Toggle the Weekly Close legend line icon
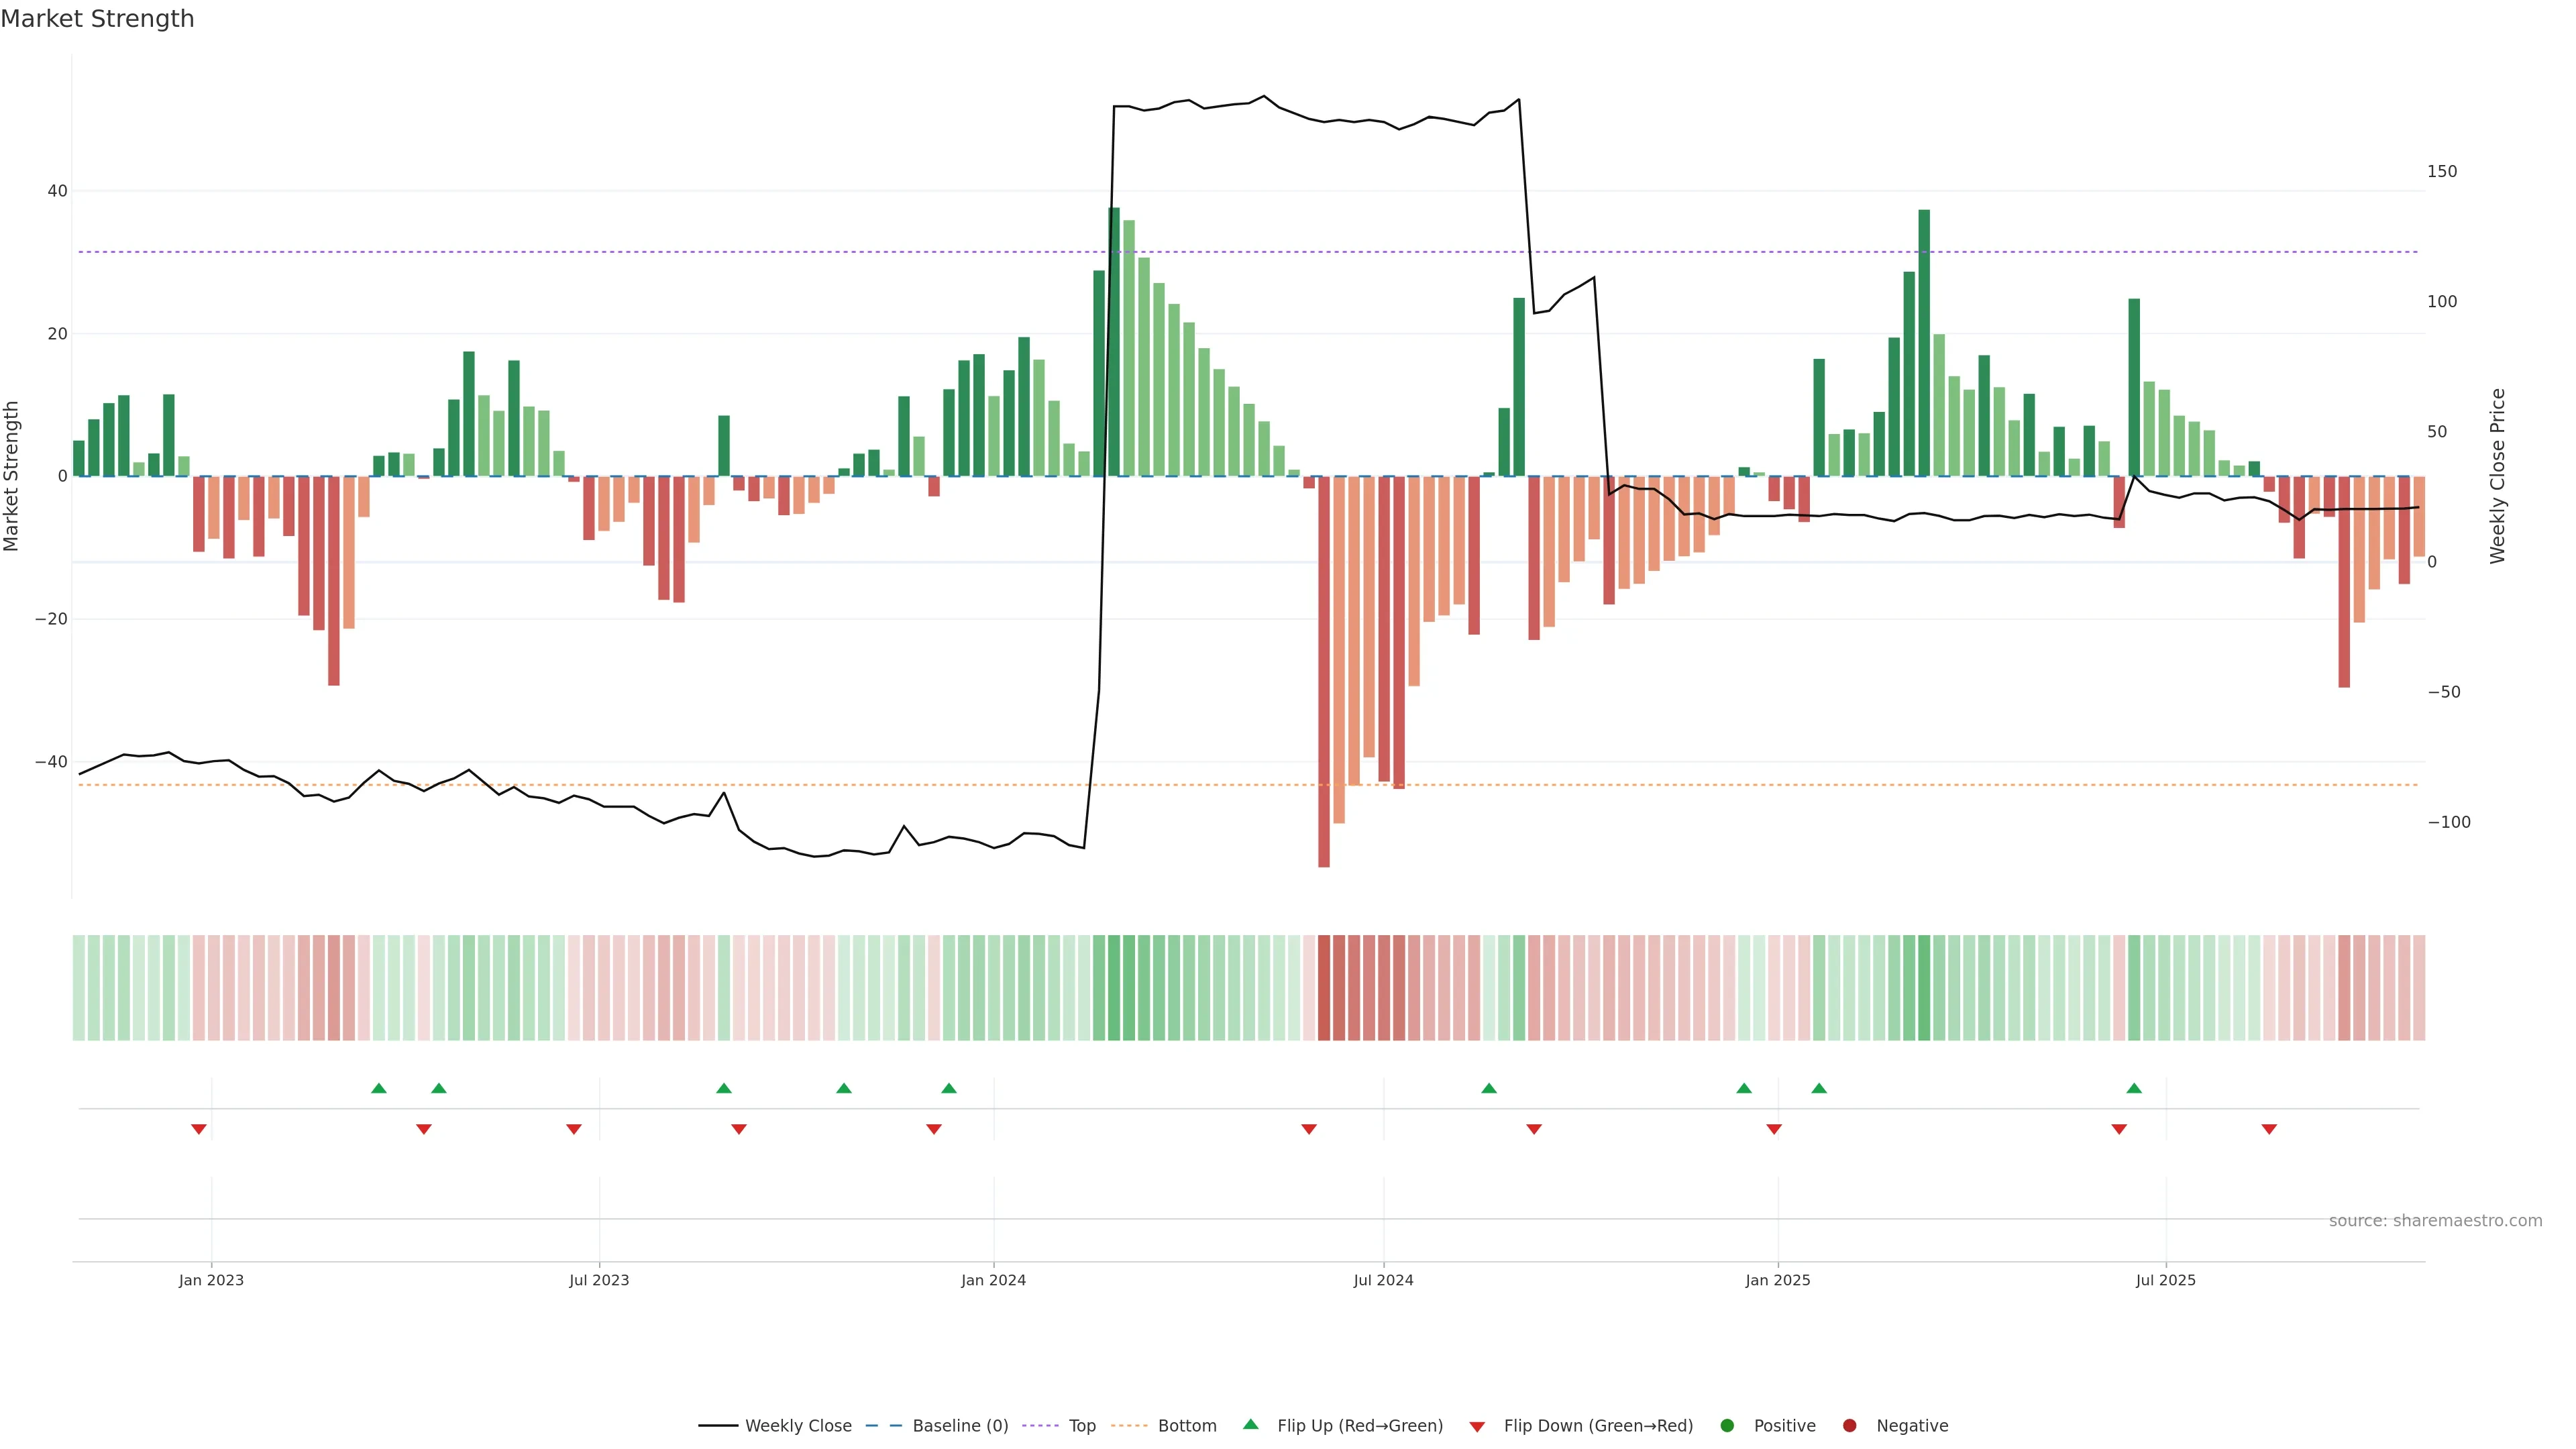This screenshot has width=2576, height=1449. (x=718, y=1426)
